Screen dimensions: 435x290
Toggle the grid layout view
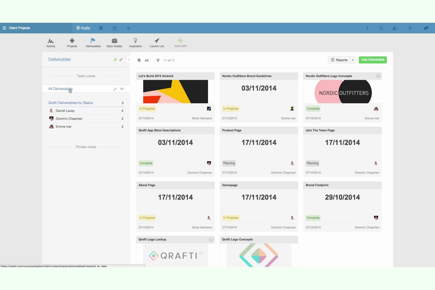click(139, 60)
